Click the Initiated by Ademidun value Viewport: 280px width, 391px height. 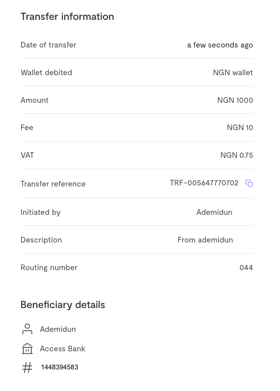tap(214, 212)
